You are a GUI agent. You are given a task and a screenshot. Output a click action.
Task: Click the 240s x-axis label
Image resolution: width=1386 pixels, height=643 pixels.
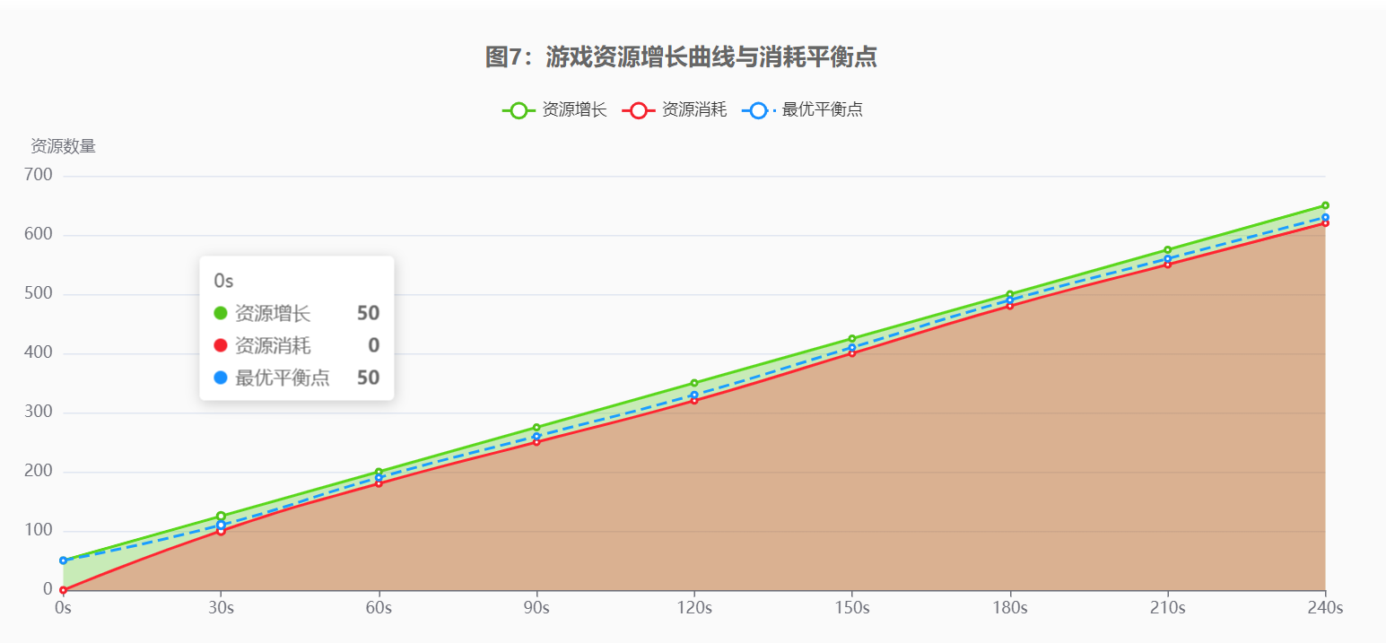tap(1325, 608)
